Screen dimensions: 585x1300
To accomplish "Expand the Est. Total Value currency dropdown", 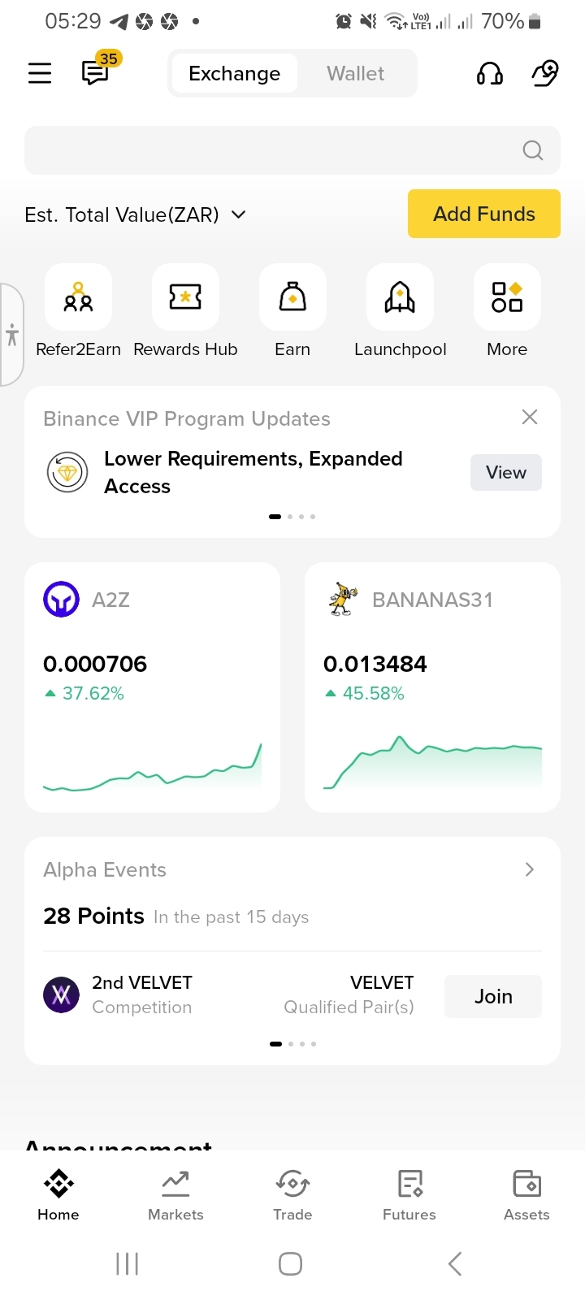I will click(239, 214).
